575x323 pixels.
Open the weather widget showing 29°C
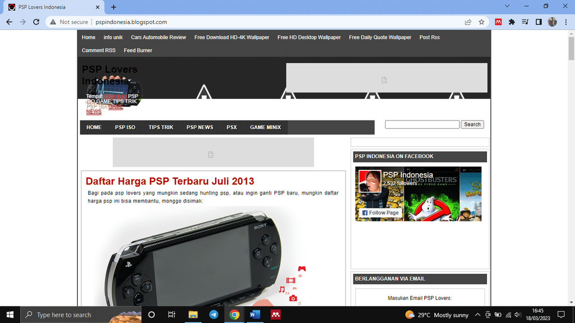[437, 314]
